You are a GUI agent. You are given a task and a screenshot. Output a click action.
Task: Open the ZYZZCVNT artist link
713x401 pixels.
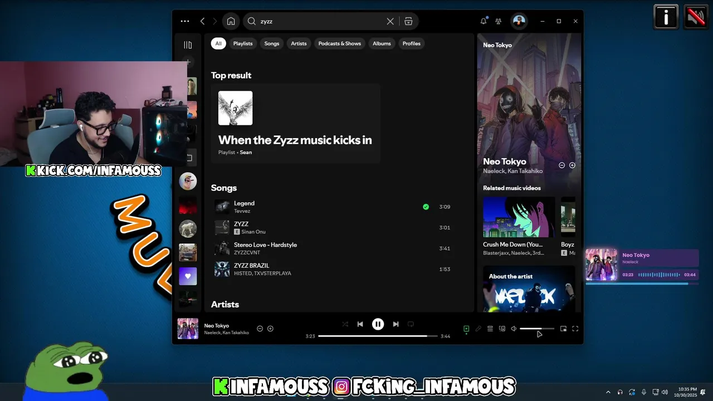click(247, 253)
